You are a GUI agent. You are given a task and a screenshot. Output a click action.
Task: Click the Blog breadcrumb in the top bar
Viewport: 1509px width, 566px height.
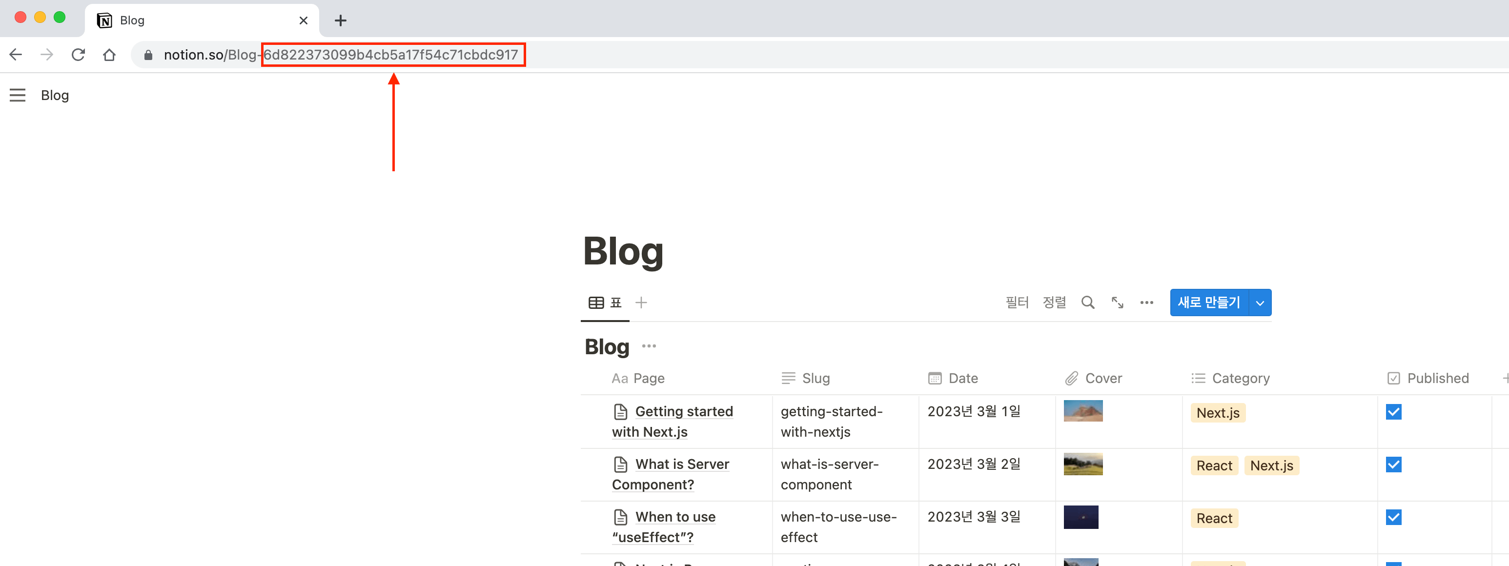54,95
